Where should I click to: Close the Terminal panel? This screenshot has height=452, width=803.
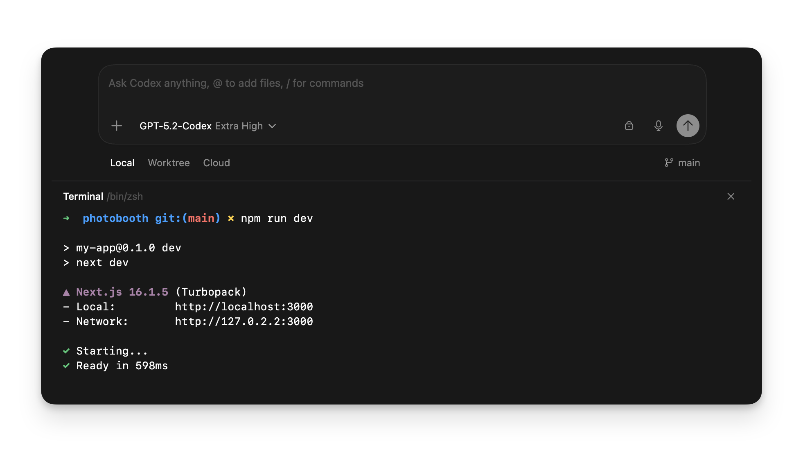click(x=731, y=196)
